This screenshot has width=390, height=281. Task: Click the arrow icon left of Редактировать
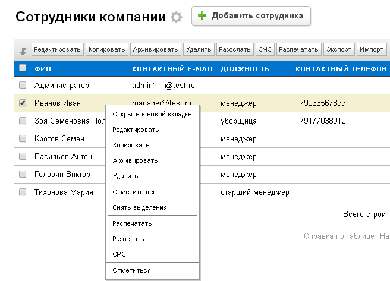23,50
